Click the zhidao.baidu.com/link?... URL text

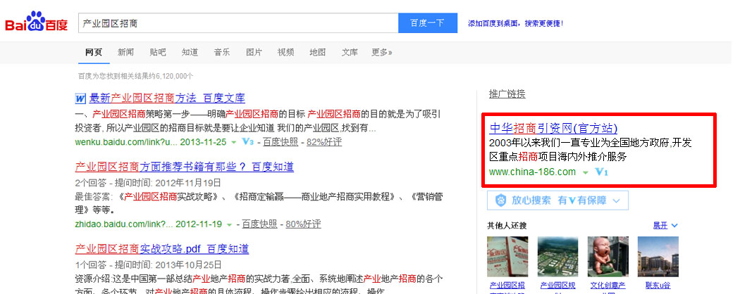123,224
